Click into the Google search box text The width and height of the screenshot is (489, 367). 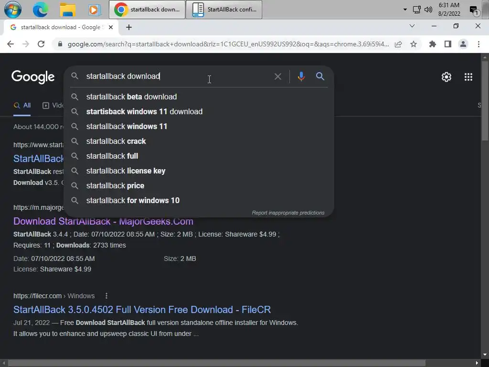point(123,76)
